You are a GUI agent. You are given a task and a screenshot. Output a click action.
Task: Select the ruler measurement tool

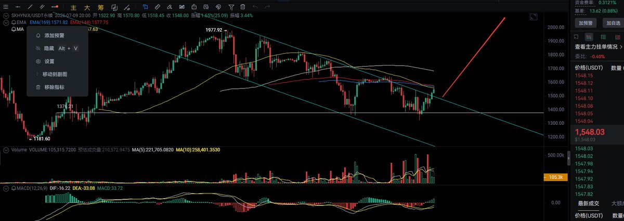pyautogui.click(x=157, y=7)
